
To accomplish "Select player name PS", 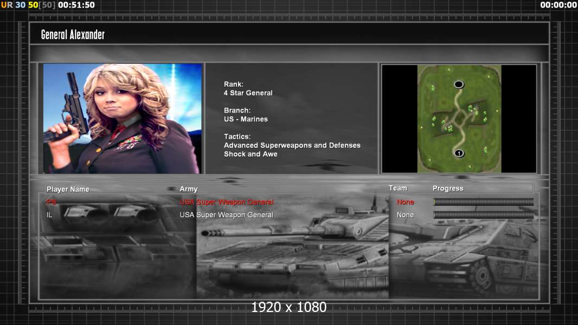I will 52,202.
